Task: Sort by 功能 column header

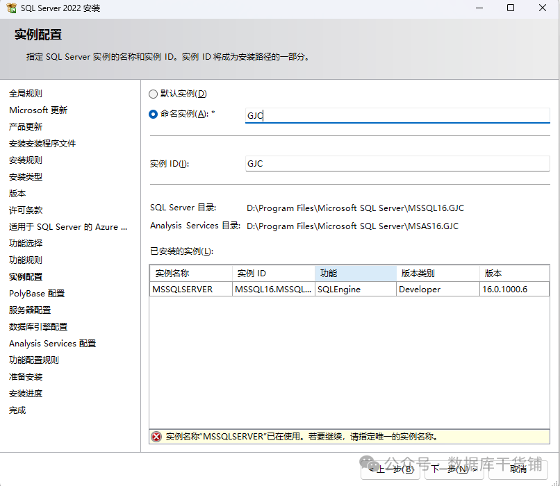Action: tap(356, 274)
